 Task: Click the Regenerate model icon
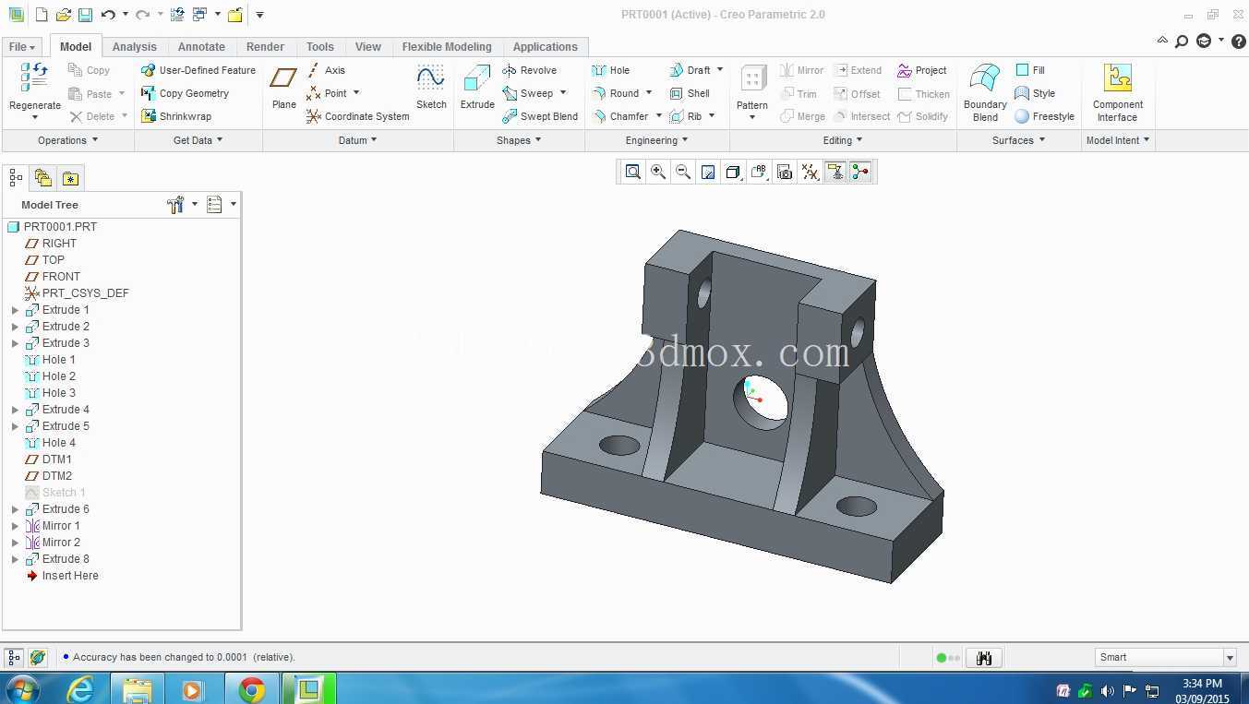click(x=34, y=77)
